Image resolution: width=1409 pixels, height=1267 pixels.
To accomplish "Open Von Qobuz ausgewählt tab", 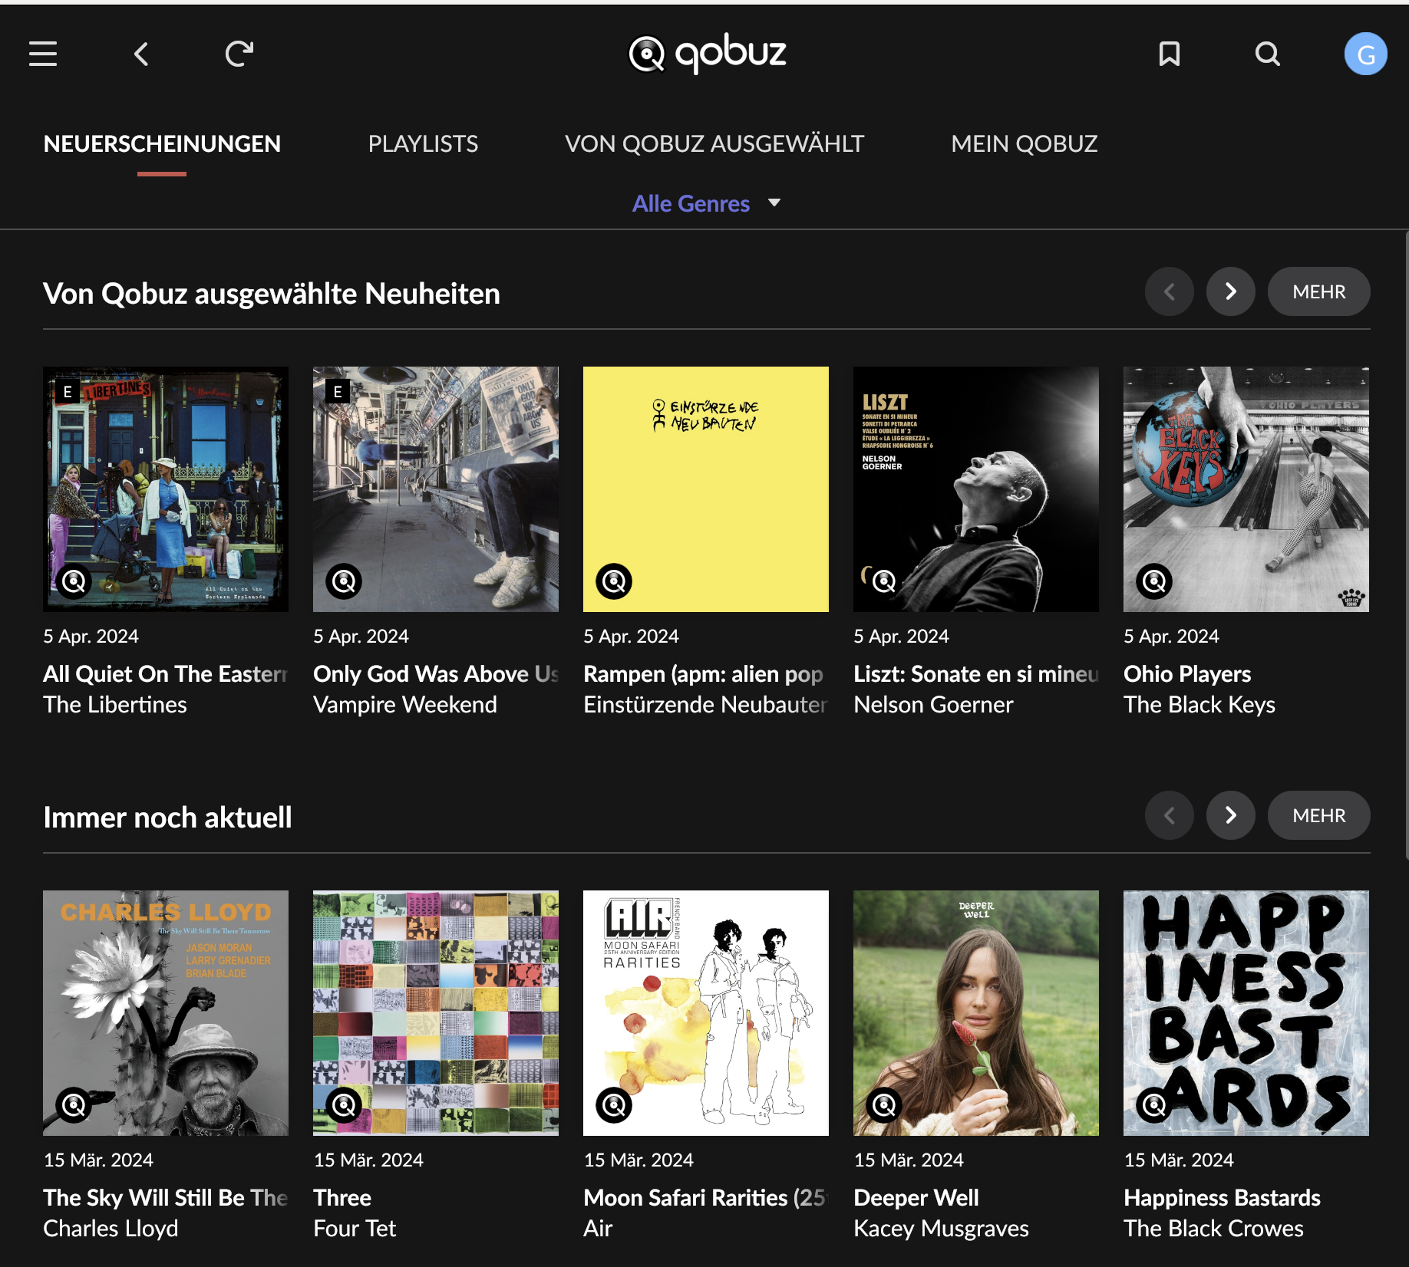I will (x=714, y=143).
